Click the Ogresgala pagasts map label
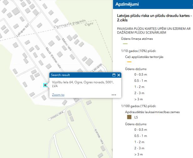Screen dimensions: 193x158 pos(70,24)
